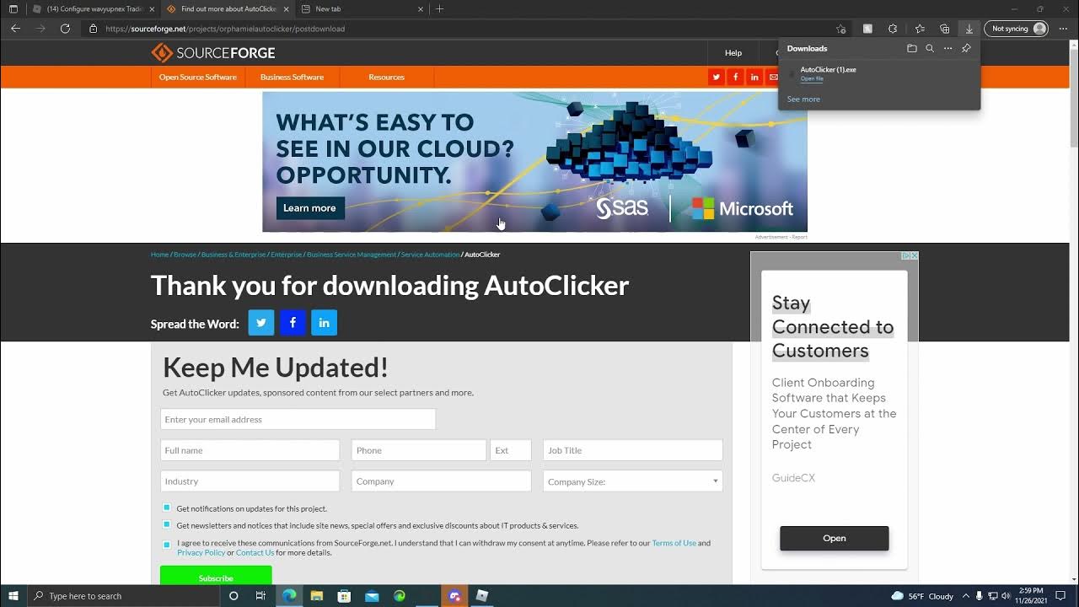Click the browser Downloads toolbar icon

(x=969, y=29)
